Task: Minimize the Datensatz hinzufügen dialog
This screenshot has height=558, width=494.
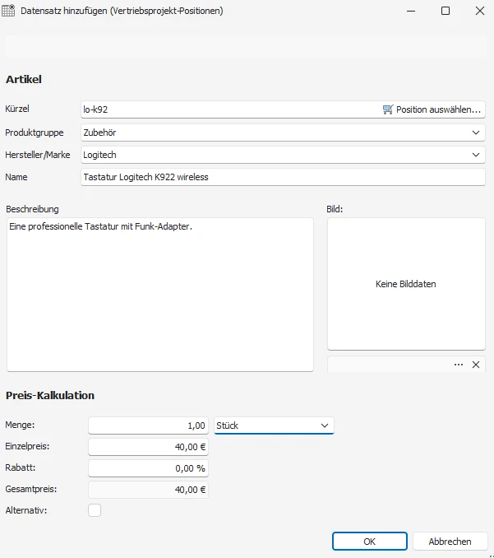Action: (x=411, y=11)
